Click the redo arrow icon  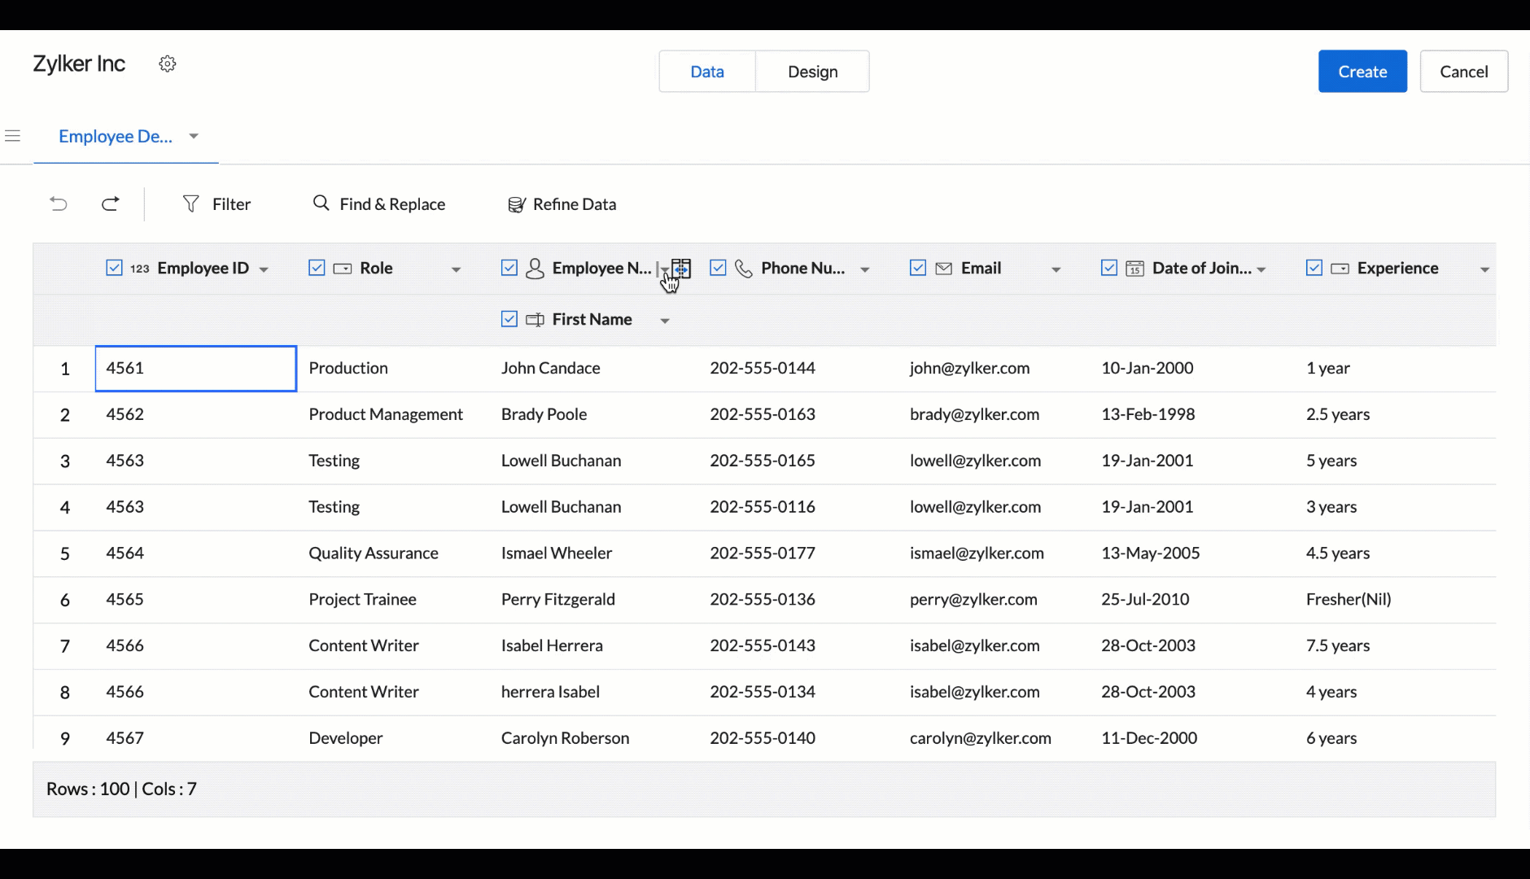click(x=111, y=203)
